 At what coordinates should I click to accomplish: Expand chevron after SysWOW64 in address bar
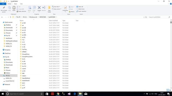(x=57, y=17)
